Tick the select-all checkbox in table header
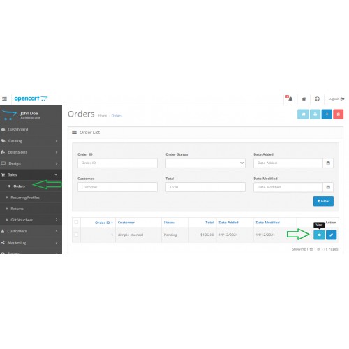Screen dimensions: 349x349 click(76, 222)
